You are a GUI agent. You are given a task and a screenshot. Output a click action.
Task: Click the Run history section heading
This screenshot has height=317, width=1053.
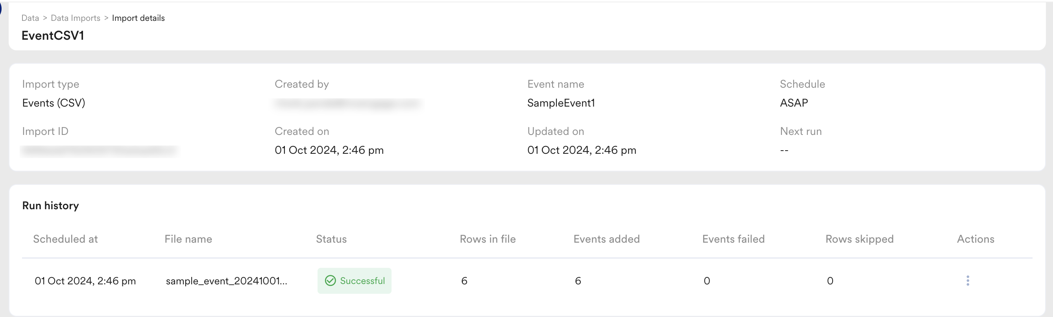coord(50,205)
